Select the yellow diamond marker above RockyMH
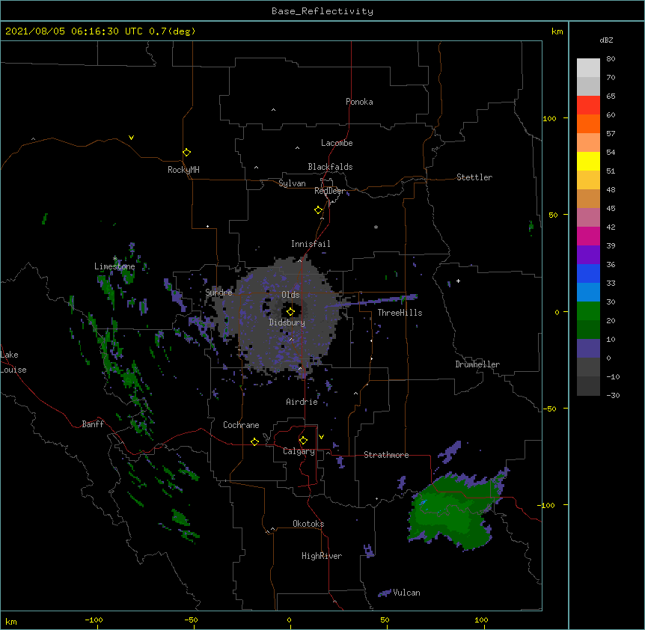Image resolution: width=645 pixels, height=630 pixels. (x=186, y=153)
